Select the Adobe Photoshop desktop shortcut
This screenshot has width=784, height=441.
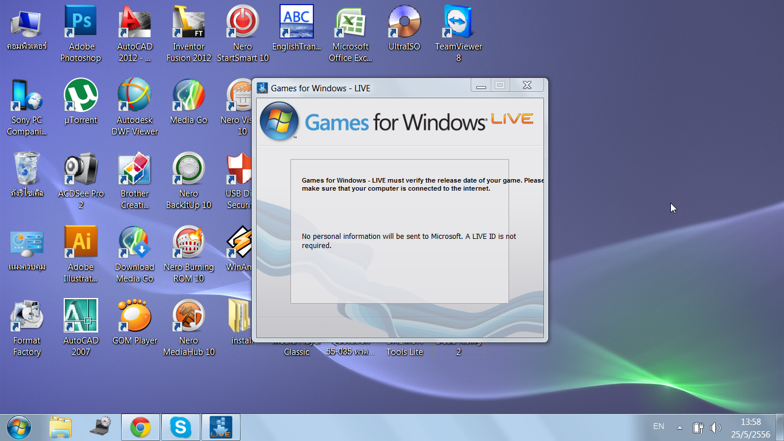click(81, 34)
